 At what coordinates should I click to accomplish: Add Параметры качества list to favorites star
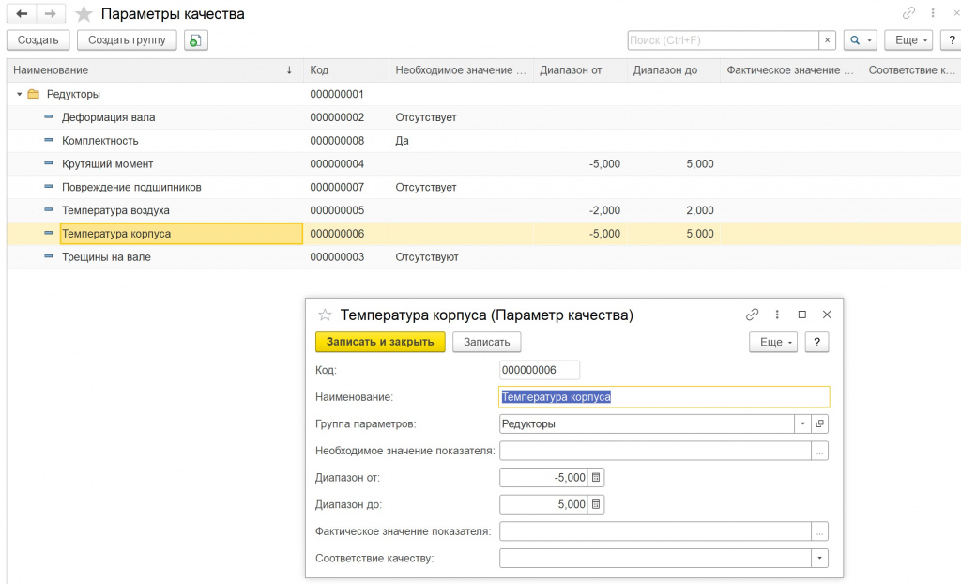84,13
